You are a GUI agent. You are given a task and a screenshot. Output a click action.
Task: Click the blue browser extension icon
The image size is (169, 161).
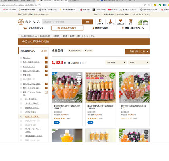pyautogui.click(x=164, y=5)
